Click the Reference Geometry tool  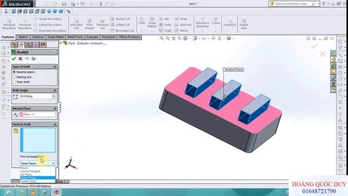(202, 22)
